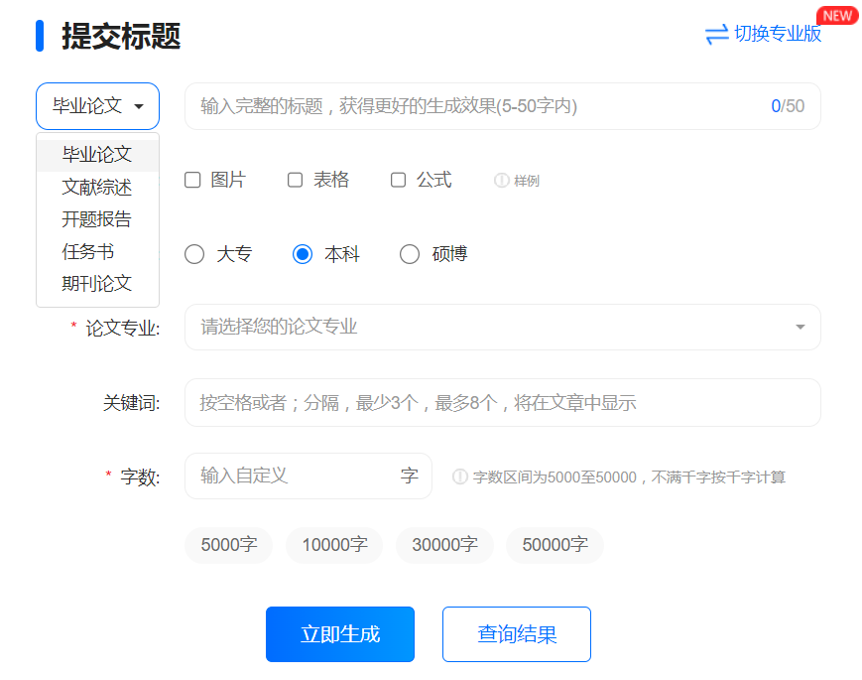Enable the 图片 checkbox
Screen dimensions: 862x680
tap(191, 180)
